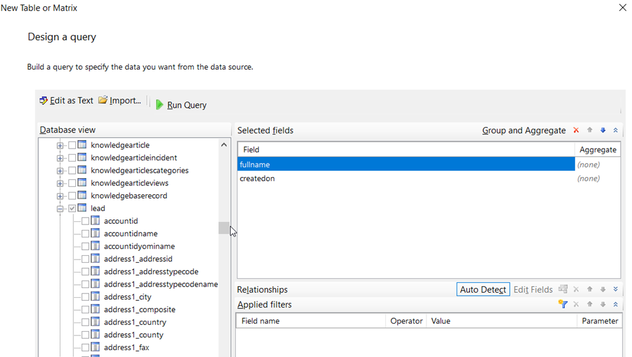
Task: Open the Aggregate (none) cell for fullname
Action: tap(597, 164)
